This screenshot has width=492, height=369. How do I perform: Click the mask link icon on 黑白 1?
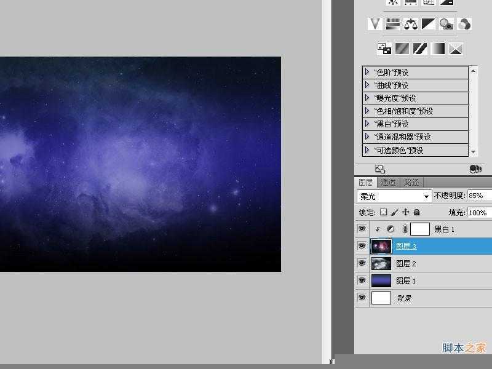[x=405, y=229]
